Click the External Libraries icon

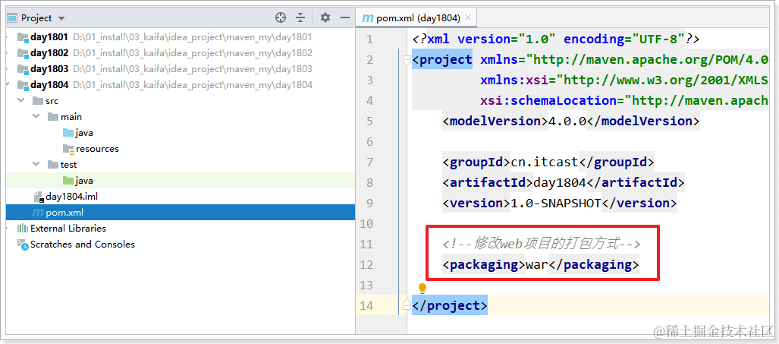pyautogui.click(x=22, y=228)
